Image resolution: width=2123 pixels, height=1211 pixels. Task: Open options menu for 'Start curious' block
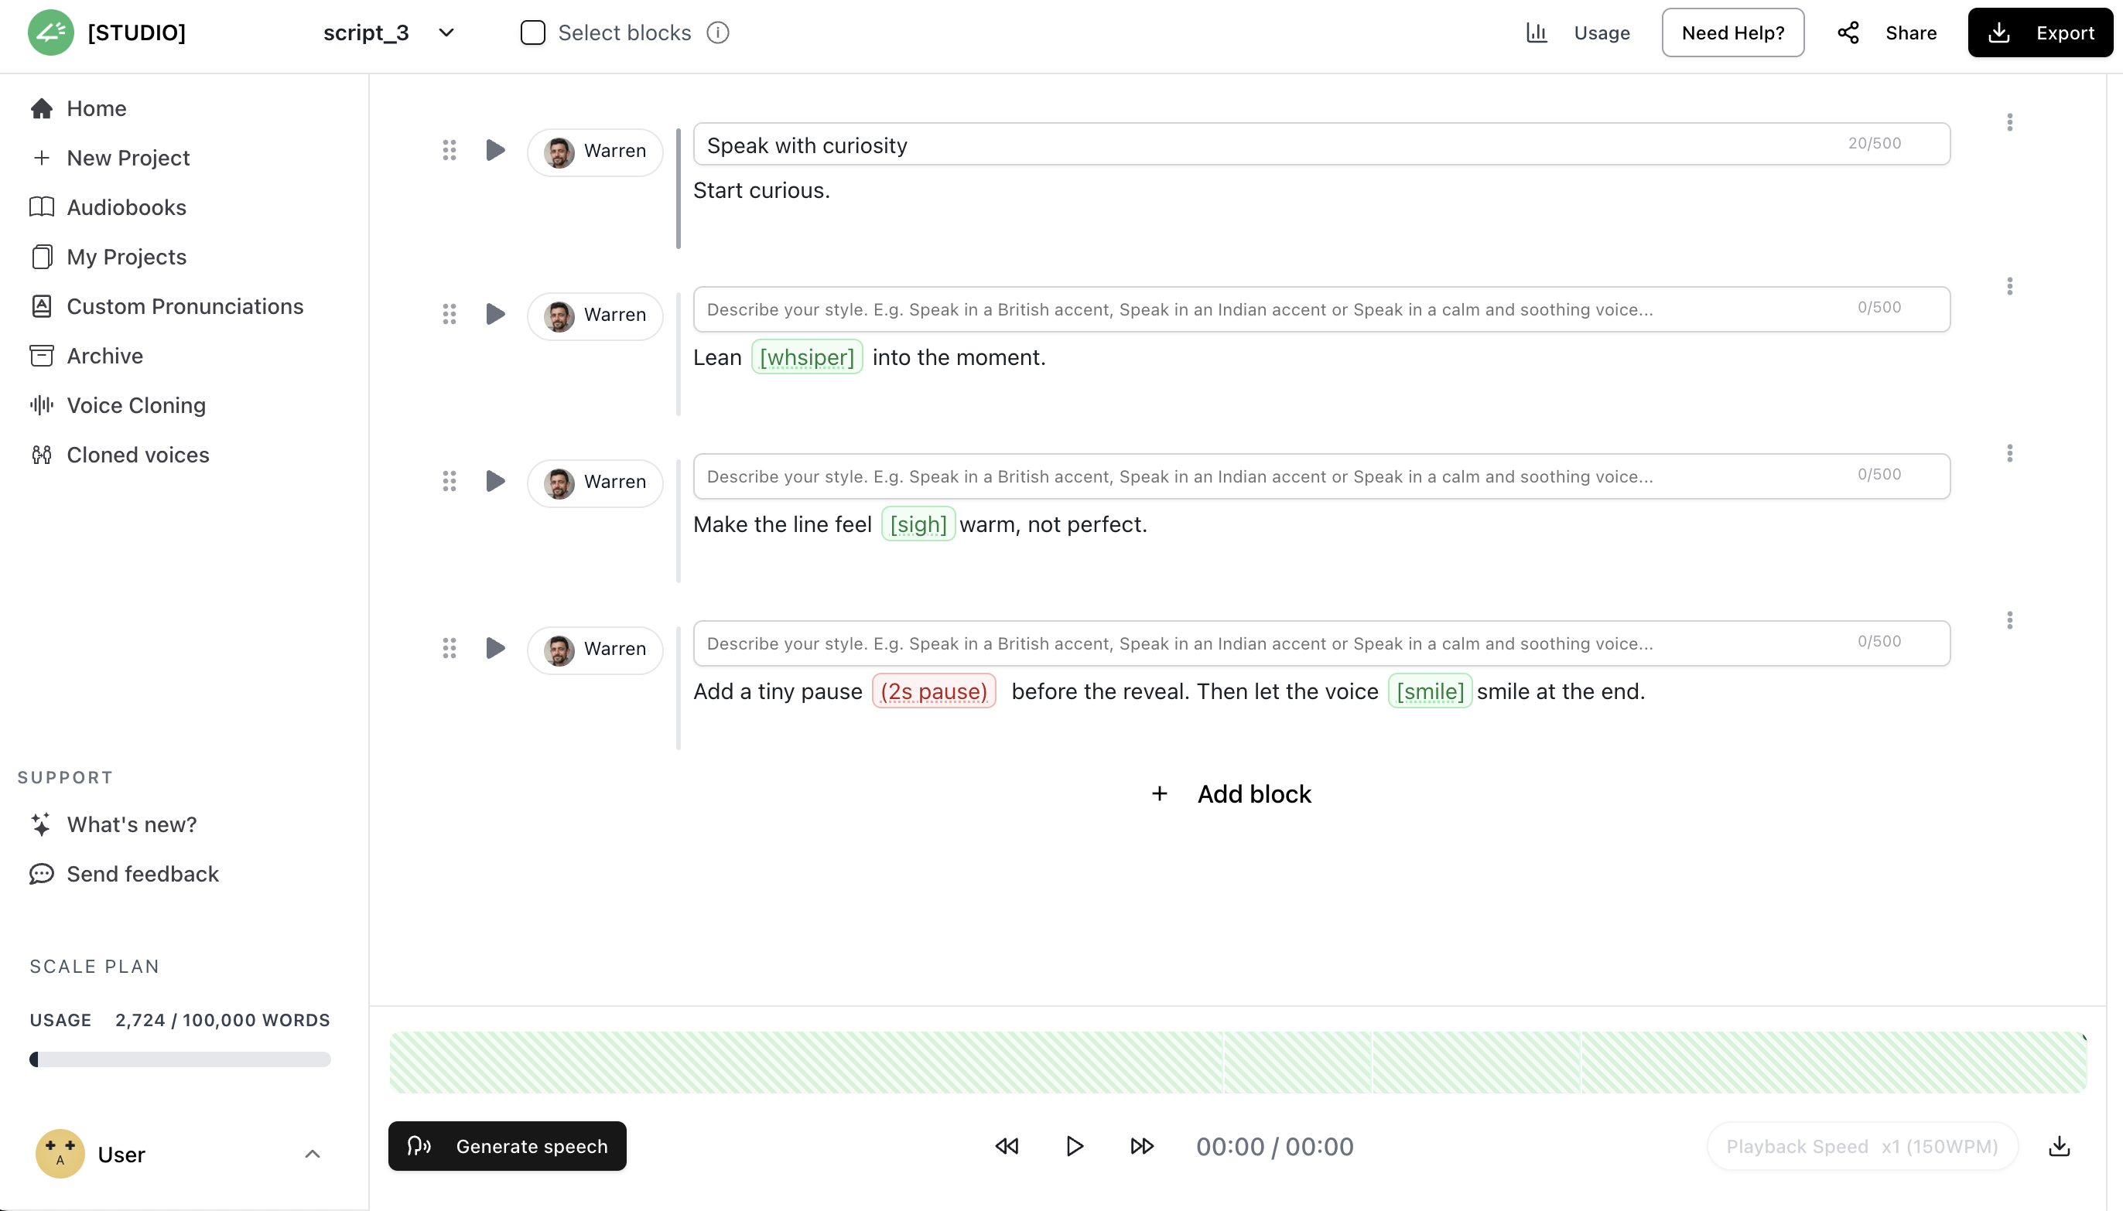coord(2010,123)
